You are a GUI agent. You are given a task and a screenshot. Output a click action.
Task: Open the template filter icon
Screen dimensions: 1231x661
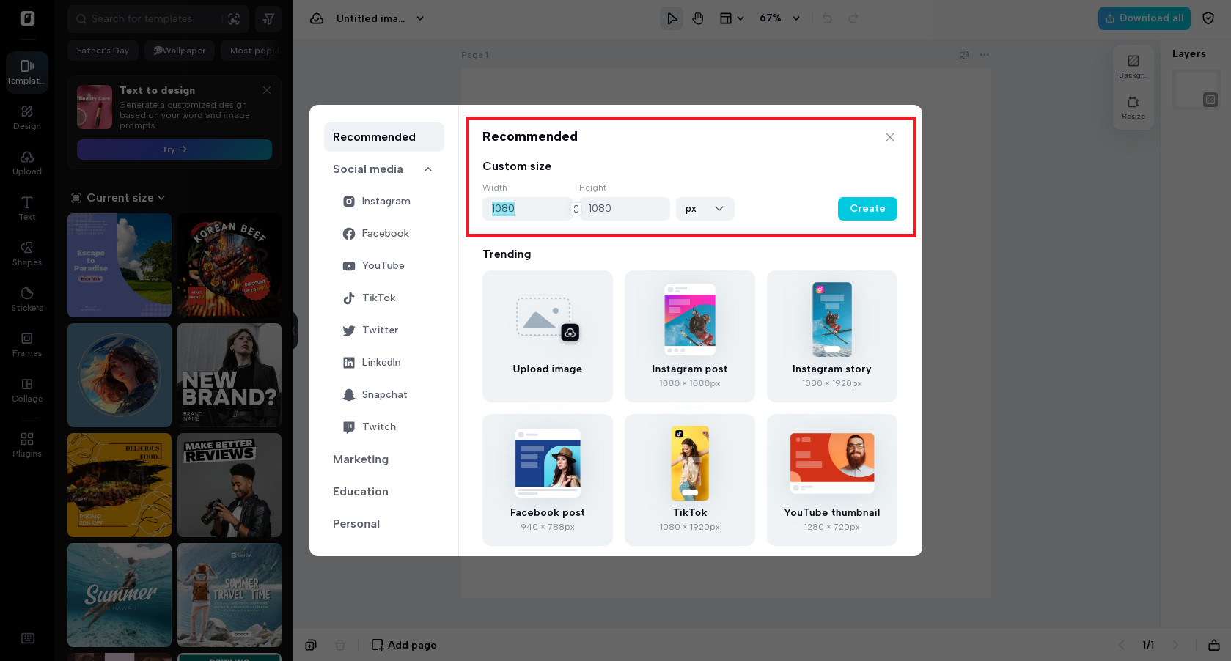coord(268,19)
